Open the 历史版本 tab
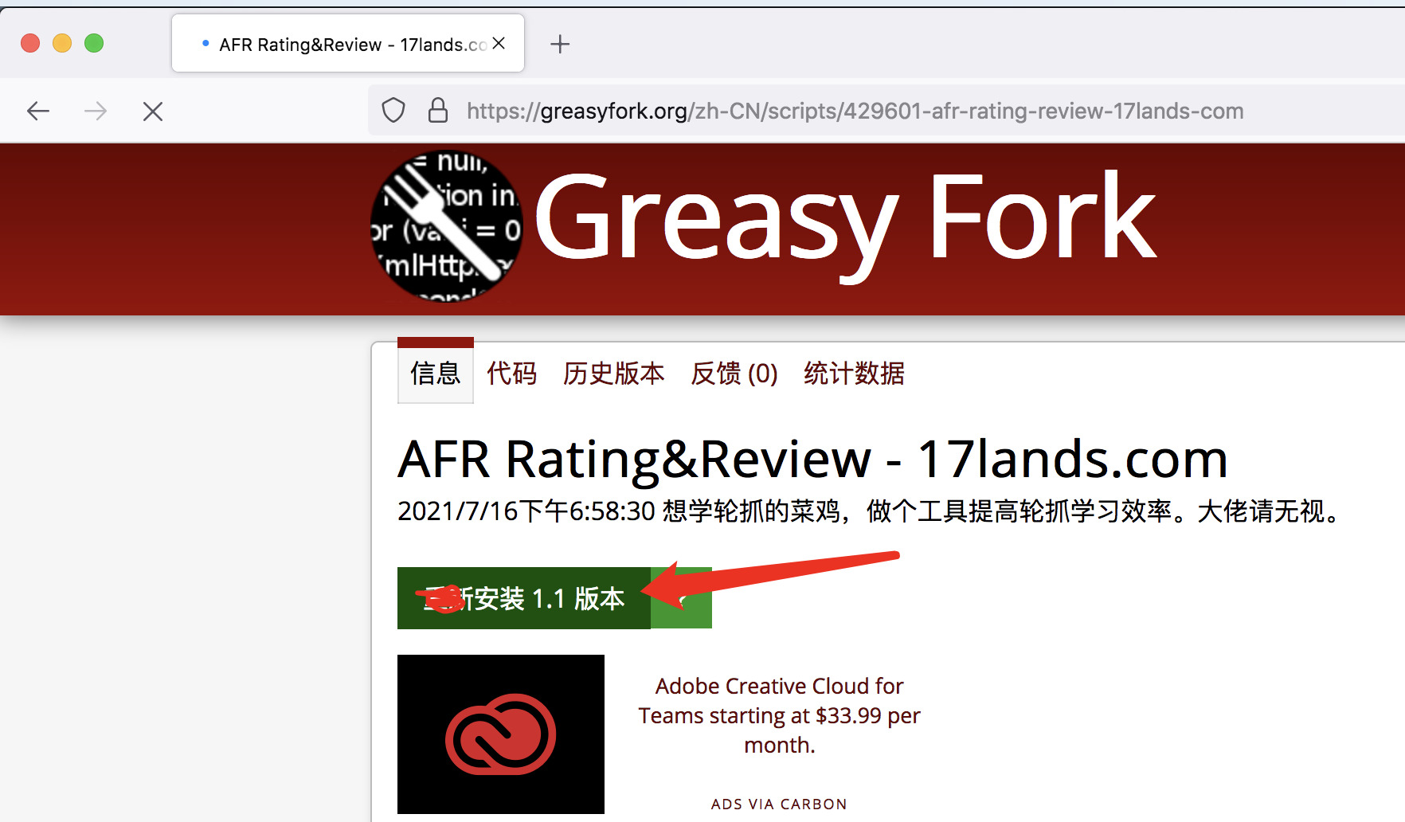The image size is (1405, 822). coord(613,374)
